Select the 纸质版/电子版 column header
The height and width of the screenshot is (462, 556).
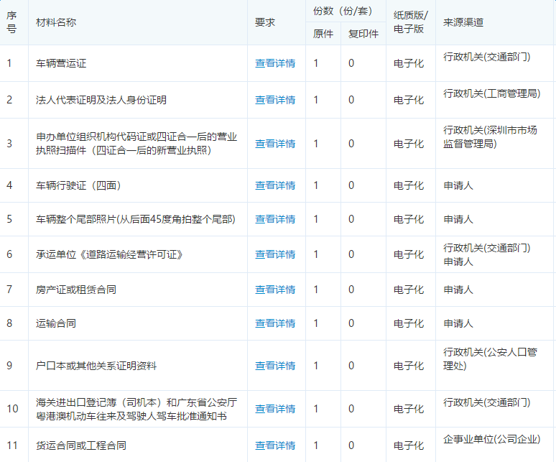click(x=411, y=22)
